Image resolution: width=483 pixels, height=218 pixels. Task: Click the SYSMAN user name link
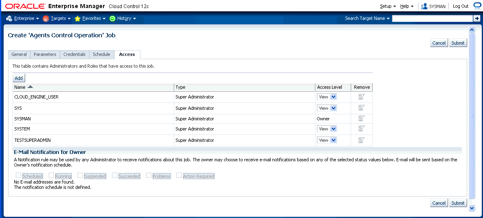(437, 6)
